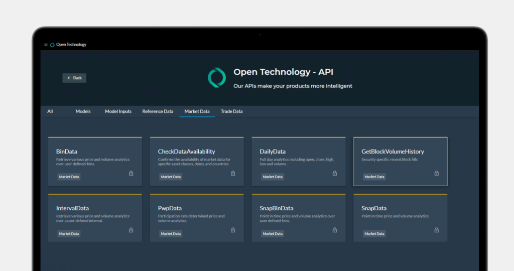Click the lock icon on IntervalData card
This screenshot has height=271, width=514.
coord(131,230)
